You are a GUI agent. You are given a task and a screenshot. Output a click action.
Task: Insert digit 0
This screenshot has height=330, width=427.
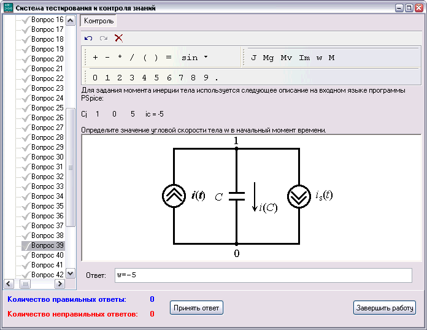[x=94, y=78]
